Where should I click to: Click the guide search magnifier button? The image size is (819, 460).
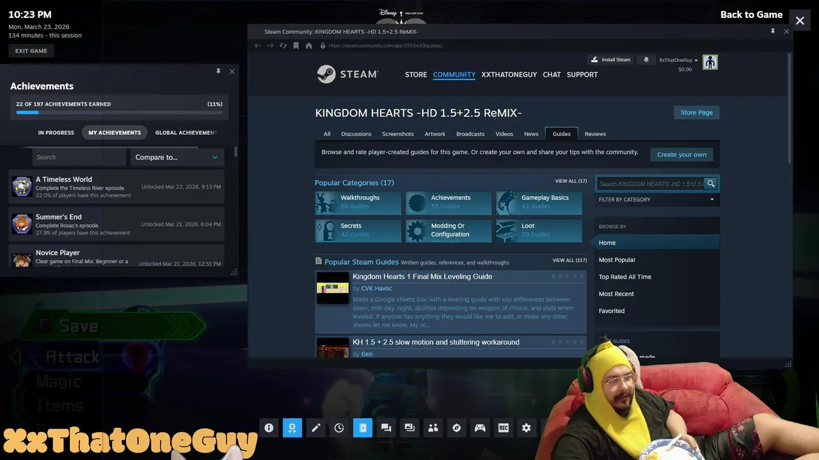tap(710, 183)
